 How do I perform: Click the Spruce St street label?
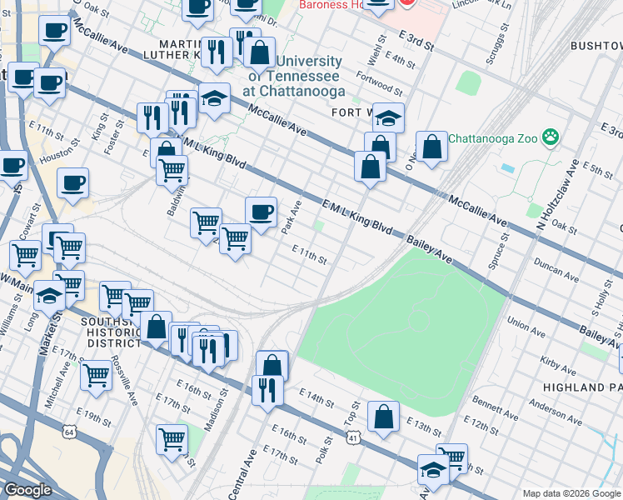pyautogui.click(x=498, y=251)
